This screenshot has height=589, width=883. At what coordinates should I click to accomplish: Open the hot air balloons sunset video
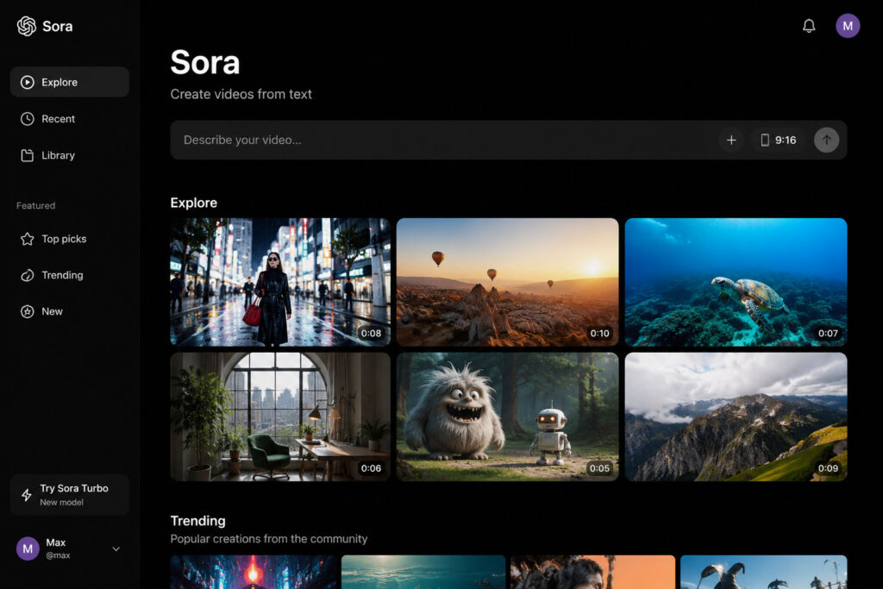pos(507,282)
